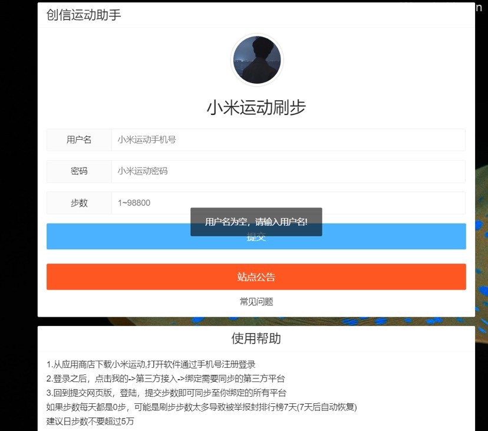Screen dimensions: 488x431
Task: Dismiss the 用户名为空 warning toast
Action: [256, 222]
